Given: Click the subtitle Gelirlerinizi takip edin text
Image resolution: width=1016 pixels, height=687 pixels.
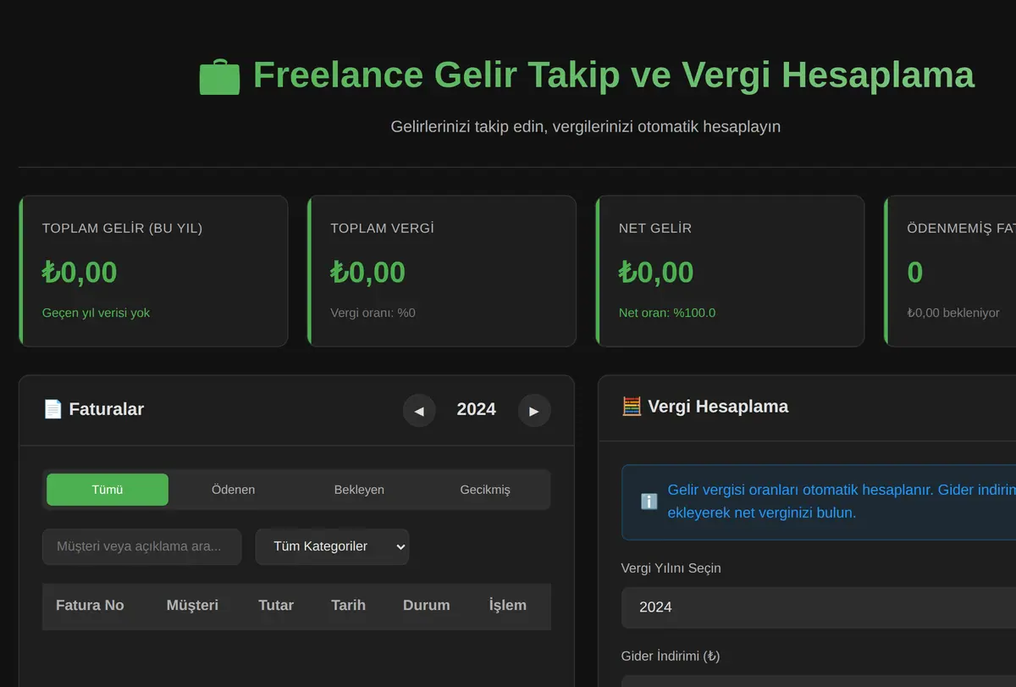Looking at the screenshot, I should pos(586,126).
